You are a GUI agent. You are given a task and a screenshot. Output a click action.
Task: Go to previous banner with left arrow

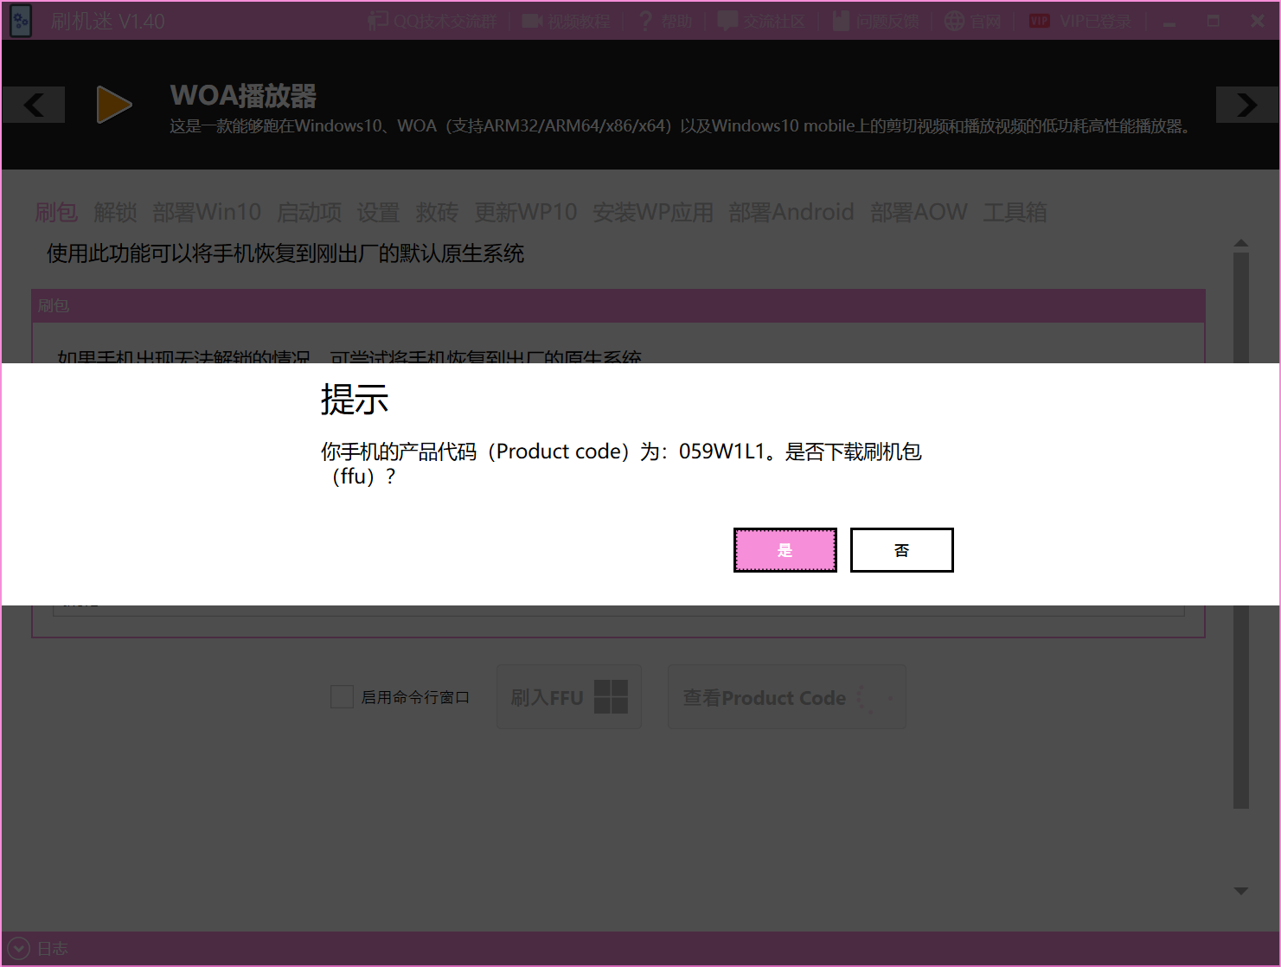point(34,105)
